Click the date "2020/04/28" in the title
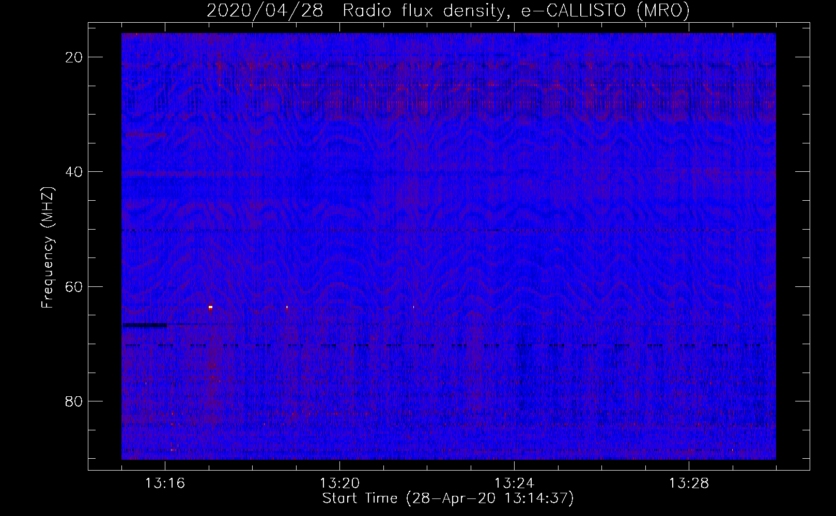Screen dimensions: 836x516 pos(265,11)
